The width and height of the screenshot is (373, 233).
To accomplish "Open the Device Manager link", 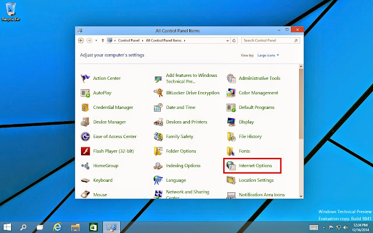I will [x=110, y=122].
